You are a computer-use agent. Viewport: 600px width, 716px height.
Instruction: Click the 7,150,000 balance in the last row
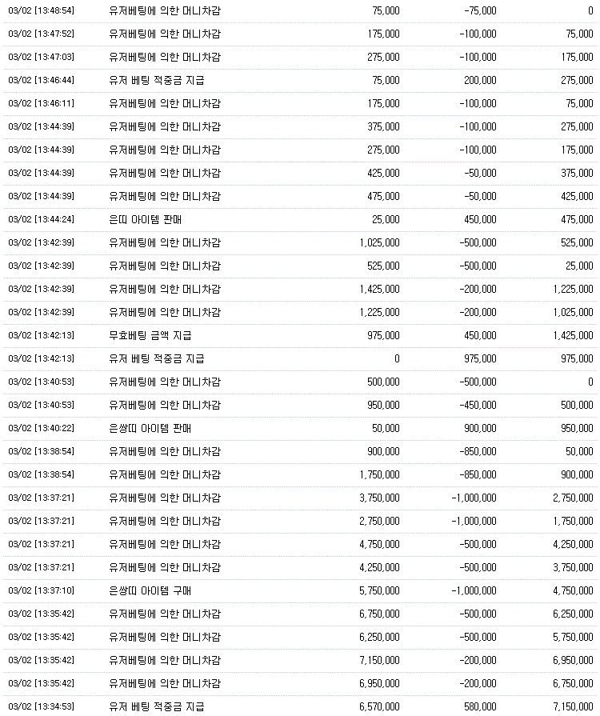573,707
